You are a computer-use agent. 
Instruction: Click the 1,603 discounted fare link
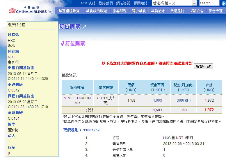pos(157,100)
